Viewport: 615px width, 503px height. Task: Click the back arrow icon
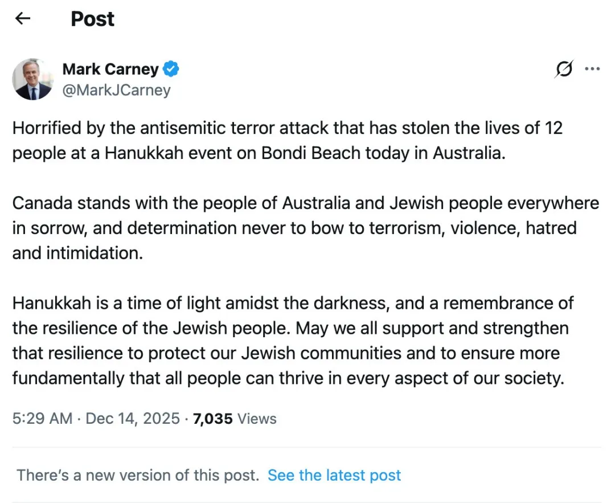23,19
